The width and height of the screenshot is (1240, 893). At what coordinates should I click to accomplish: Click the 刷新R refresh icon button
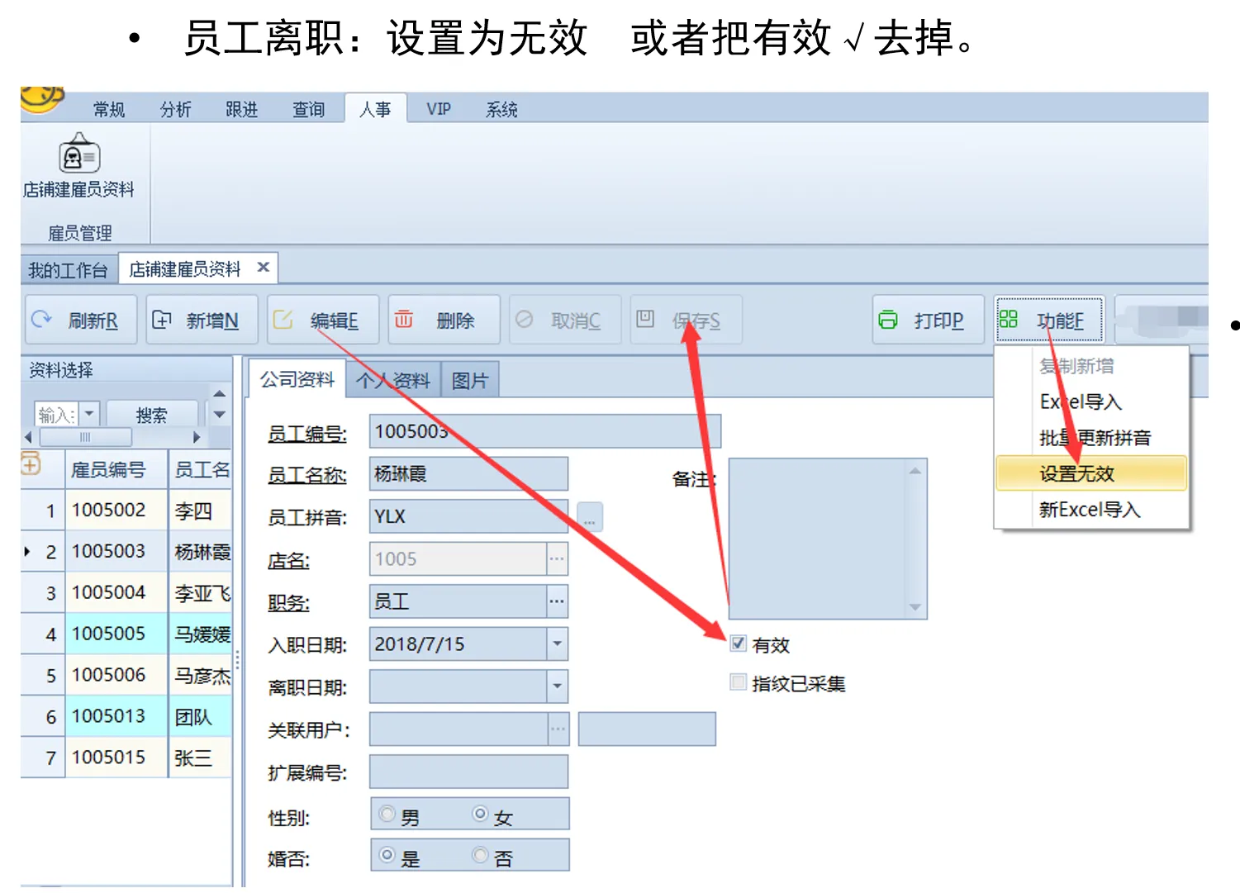coord(41,320)
